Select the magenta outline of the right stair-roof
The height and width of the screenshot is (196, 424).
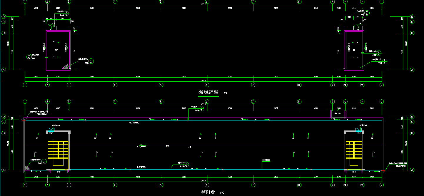tap(345, 50)
